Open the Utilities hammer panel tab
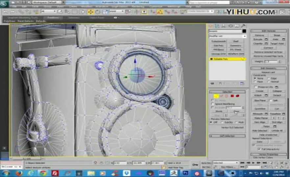Viewport: 290px width, 177px height. coord(243,26)
